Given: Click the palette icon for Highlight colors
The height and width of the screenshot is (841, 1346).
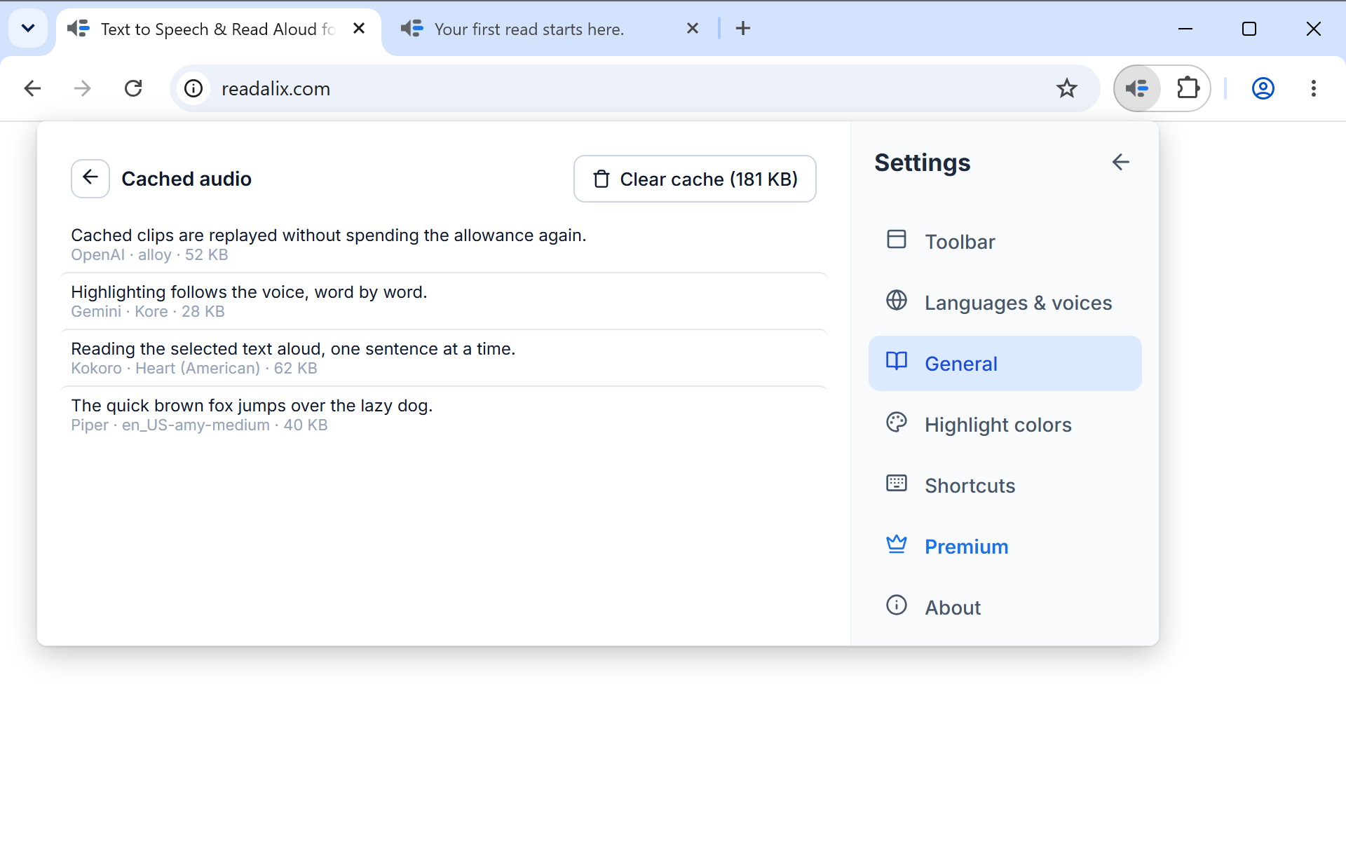Looking at the screenshot, I should tap(897, 423).
